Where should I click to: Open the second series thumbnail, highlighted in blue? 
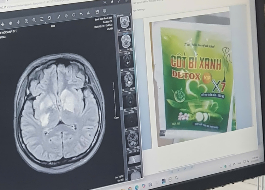(125, 41)
